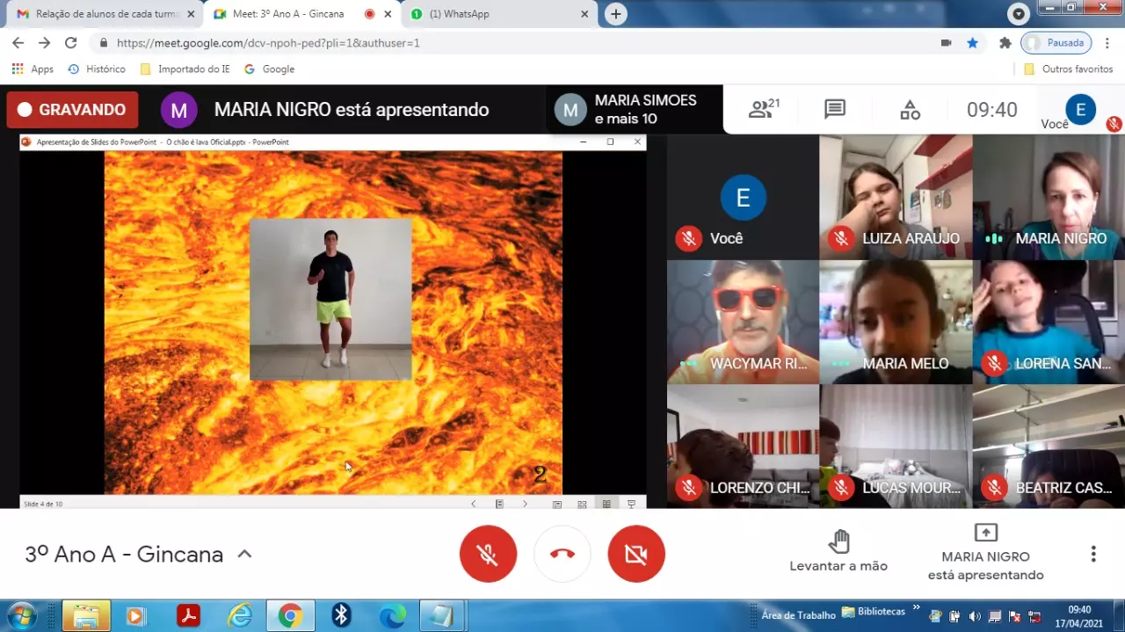The height and width of the screenshot is (632, 1125).
Task: Open the GRAVANDO recording indicator
Action: tap(72, 110)
